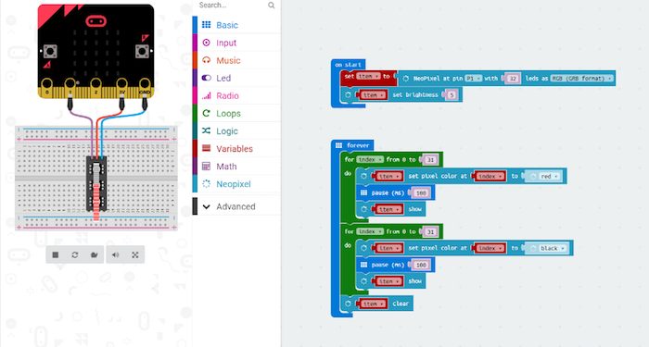Open the Input blocks category
Screen dimensions: 649x347
(236, 43)
